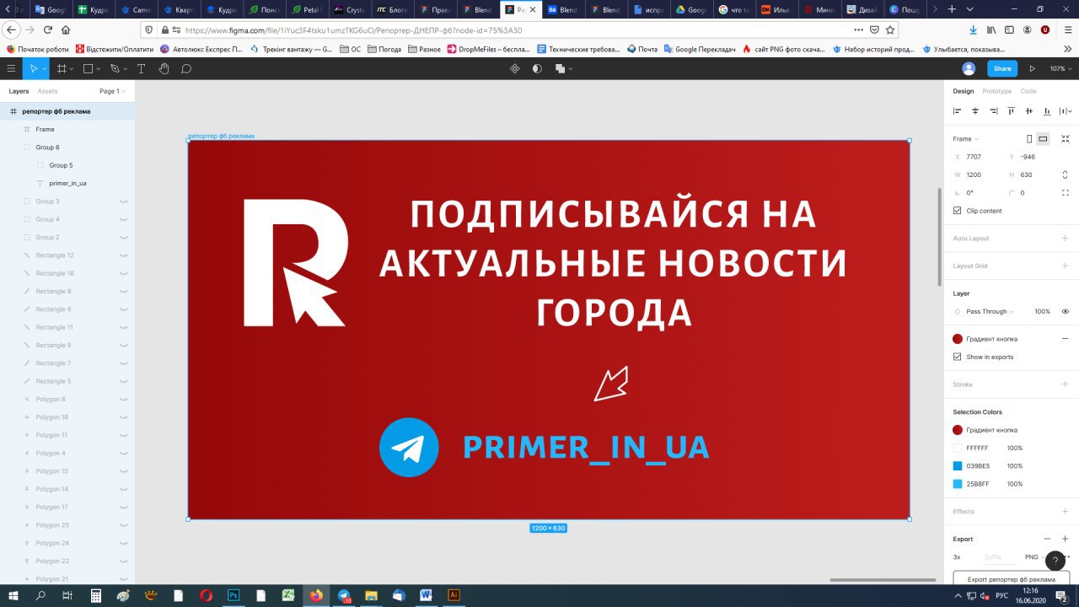Image resolution: width=1079 pixels, height=607 pixels.
Task: Open Frame type dropdown in Design panel
Action: pyautogui.click(x=966, y=138)
